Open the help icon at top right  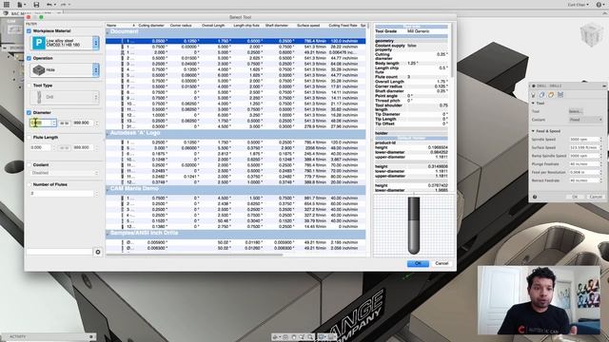click(x=599, y=5)
